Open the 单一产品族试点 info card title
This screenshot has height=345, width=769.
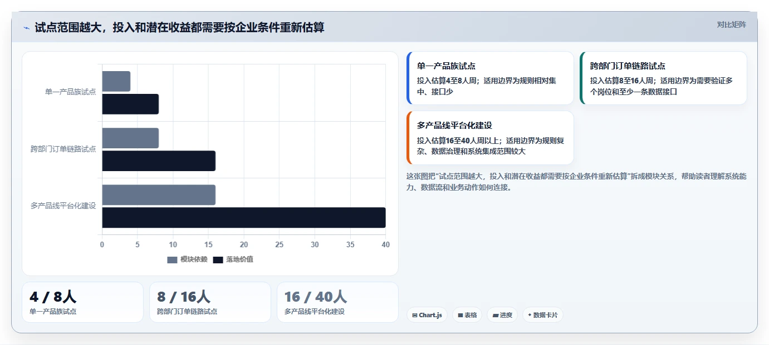pyautogui.click(x=446, y=66)
